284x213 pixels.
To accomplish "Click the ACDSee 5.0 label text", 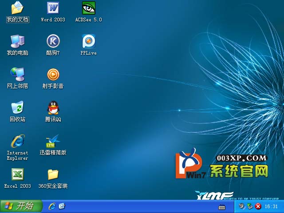I will [x=89, y=20].
